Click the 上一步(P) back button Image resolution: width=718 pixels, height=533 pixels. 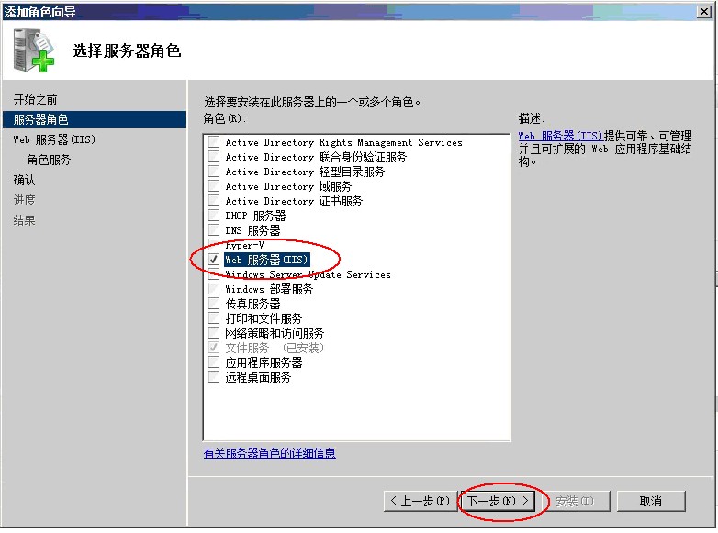[x=420, y=501]
